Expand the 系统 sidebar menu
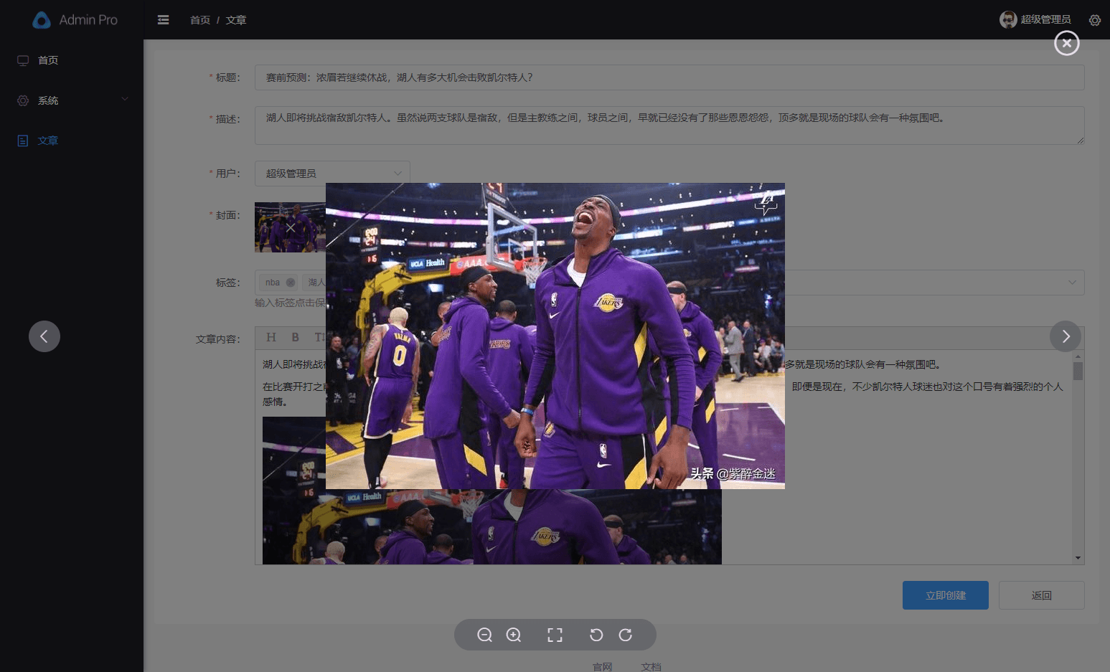The height and width of the screenshot is (672, 1110). click(x=72, y=100)
